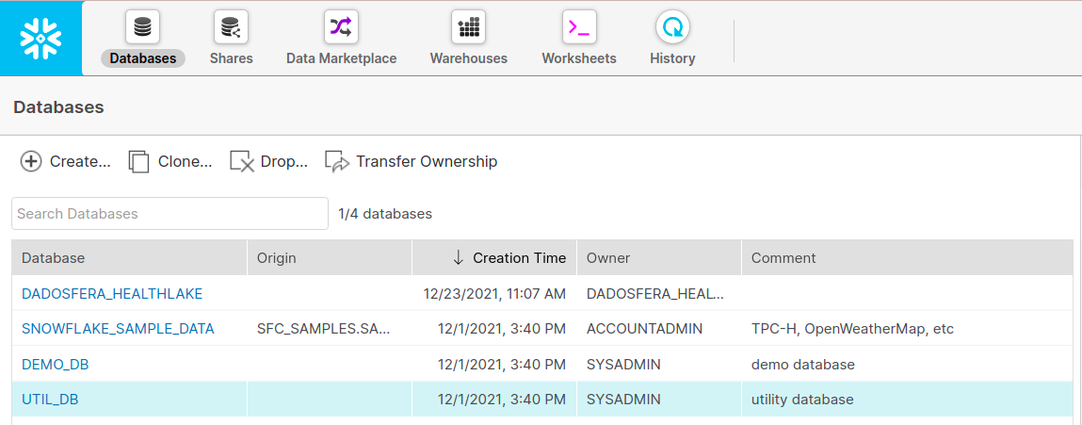The image size is (1082, 425).
Task: Open the Databases icon in navigation
Action: tap(143, 27)
